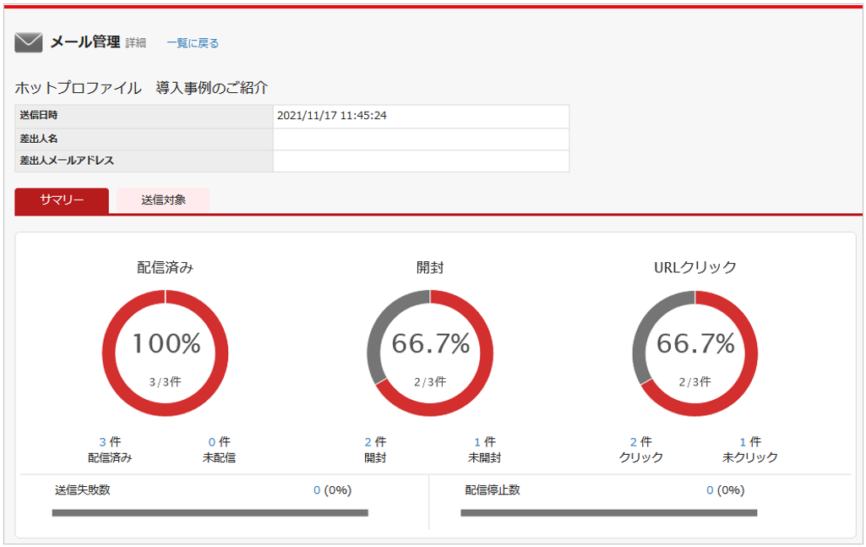Screen dimensions: 866x547
Task: Open the 1 件 未開封 count link
Action: [x=477, y=441]
